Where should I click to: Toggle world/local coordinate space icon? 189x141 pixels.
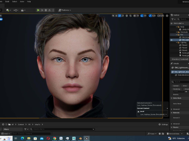tap(127, 16)
